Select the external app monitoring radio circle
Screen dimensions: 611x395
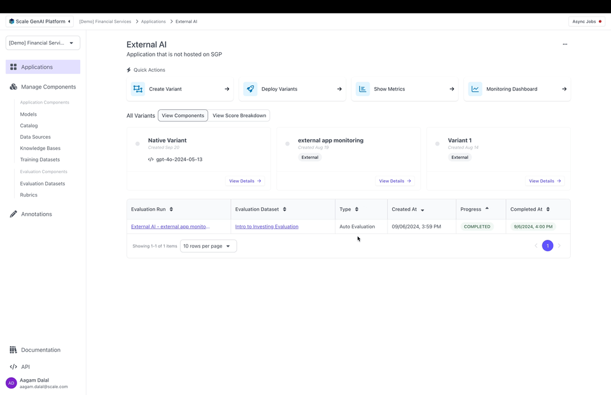tap(288, 144)
